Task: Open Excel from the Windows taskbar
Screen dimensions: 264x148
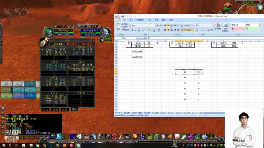Action: coord(78,145)
